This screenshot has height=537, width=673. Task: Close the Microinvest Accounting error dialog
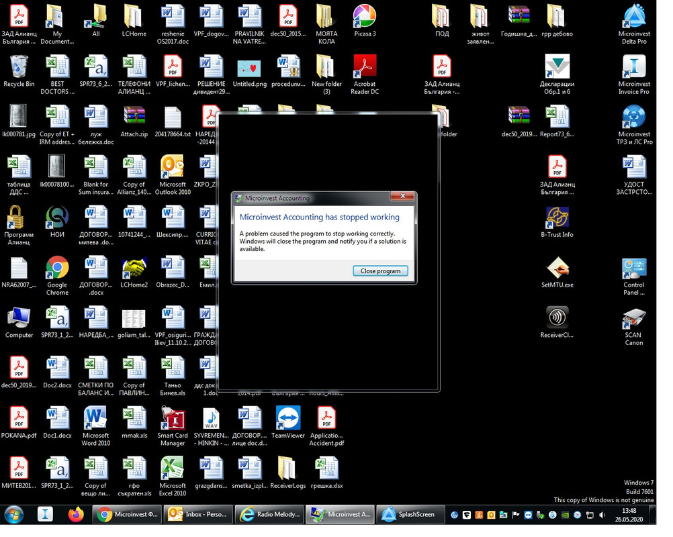(402, 196)
